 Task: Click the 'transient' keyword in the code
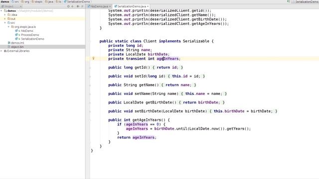pos(136,59)
